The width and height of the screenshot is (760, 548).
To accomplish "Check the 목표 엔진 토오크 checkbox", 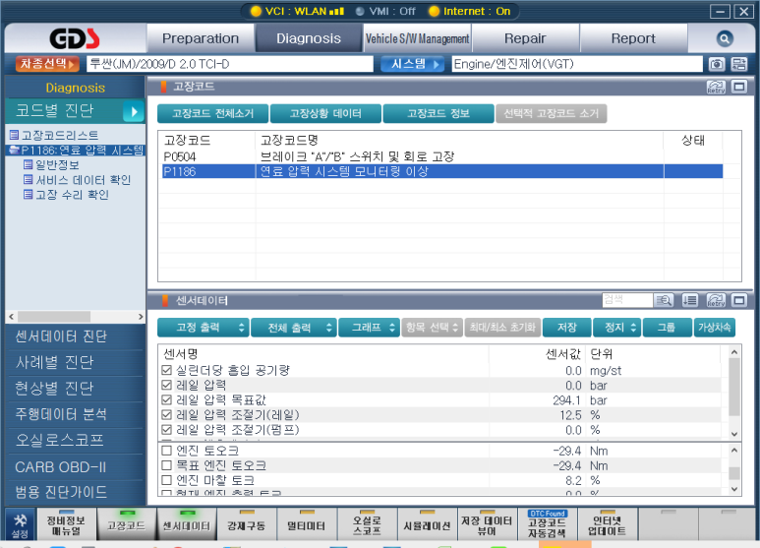I will 167,465.
